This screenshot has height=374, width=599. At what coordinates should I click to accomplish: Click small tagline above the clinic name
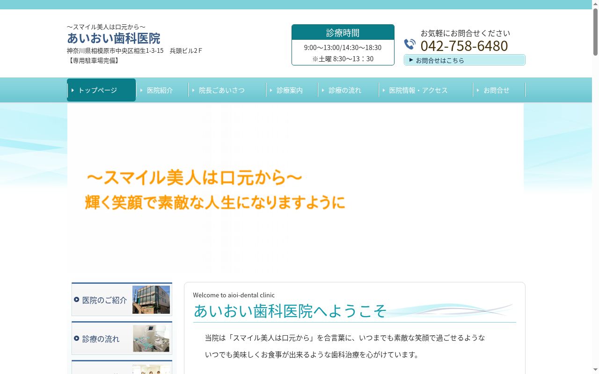pos(106,27)
